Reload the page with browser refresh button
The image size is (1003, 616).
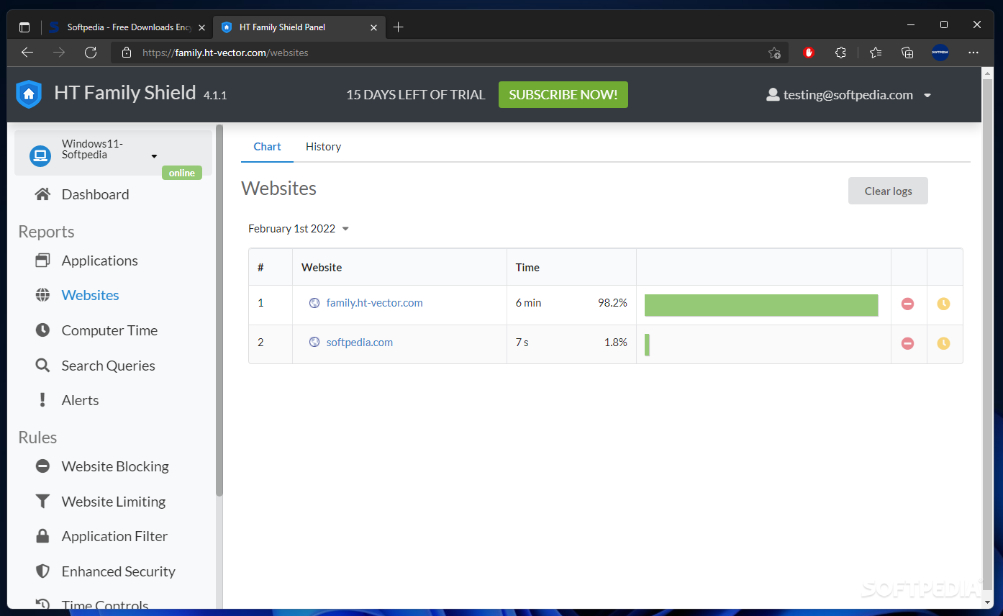pyautogui.click(x=91, y=53)
